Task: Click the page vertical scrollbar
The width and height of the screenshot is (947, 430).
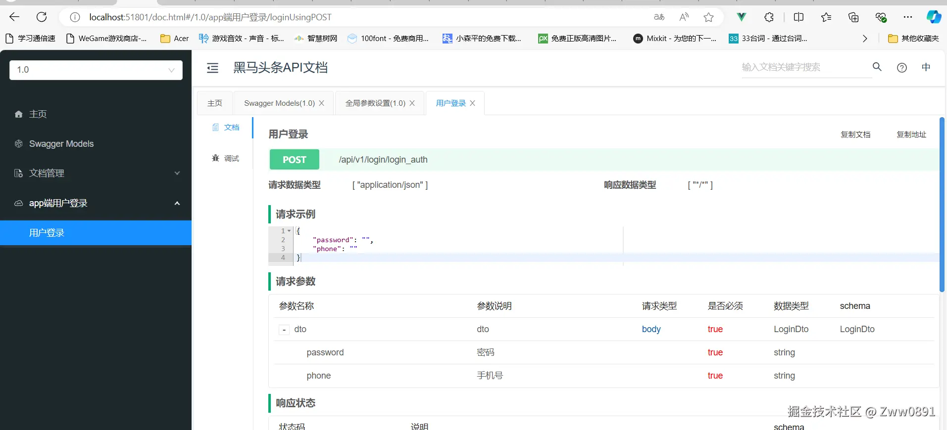Action: [942, 205]
